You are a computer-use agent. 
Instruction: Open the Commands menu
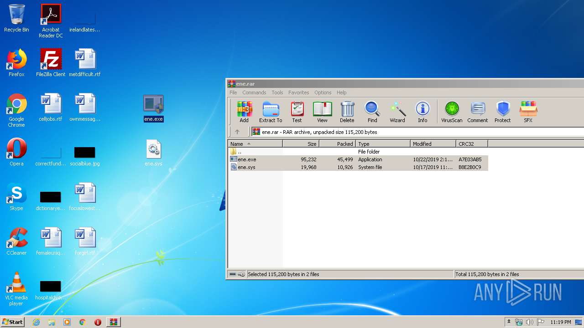(254, 92)
